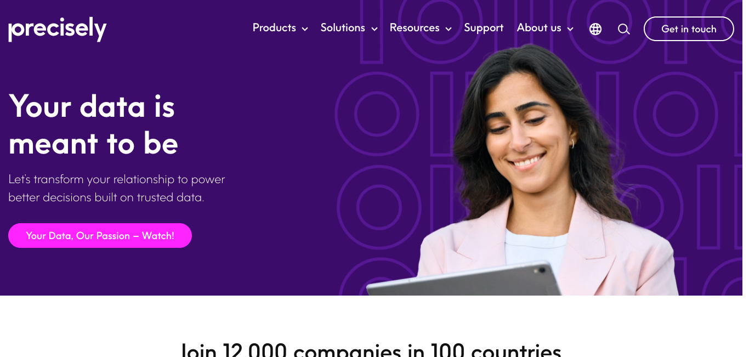749x357 pixels.
Task: Go to the Support page
Action: 484,28
